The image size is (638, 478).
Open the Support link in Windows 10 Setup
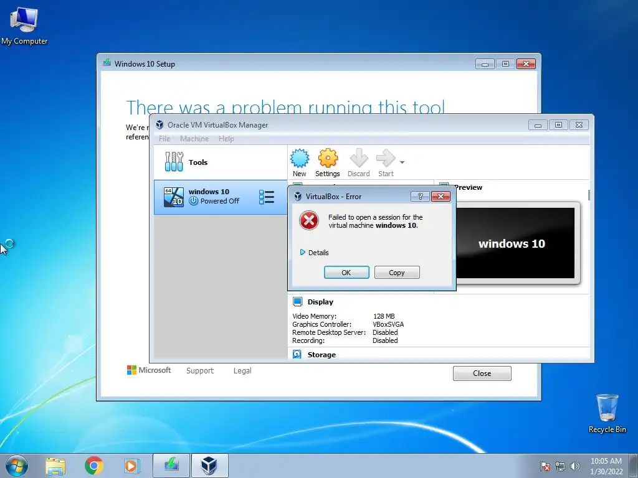pyautogui.click(x=200, y=370)
